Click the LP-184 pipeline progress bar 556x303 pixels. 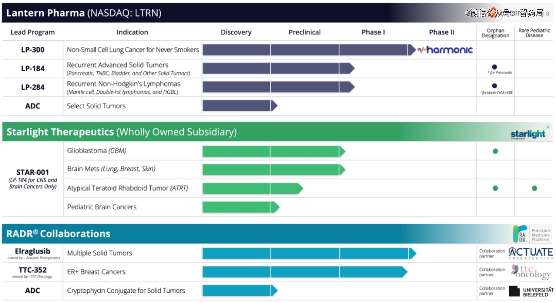(279, 68)
